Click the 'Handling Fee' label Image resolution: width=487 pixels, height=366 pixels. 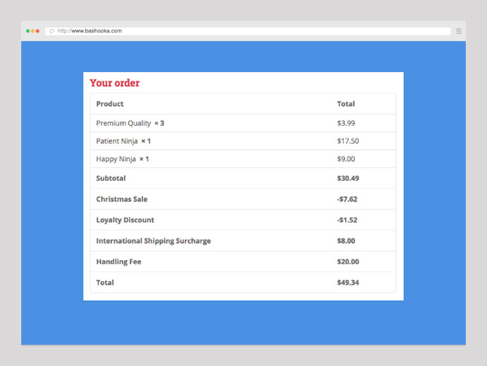pyautogui.click(x=119, y=262)
